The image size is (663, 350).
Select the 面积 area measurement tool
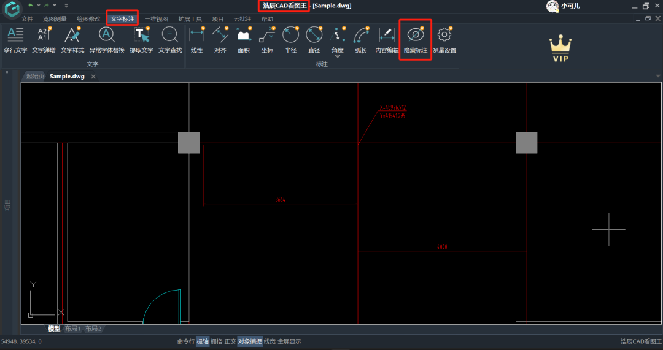pos(244,40)
